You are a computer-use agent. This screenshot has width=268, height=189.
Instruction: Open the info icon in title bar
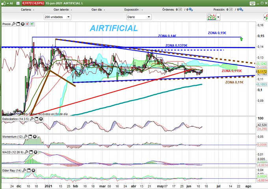click(x=18, y=3)
